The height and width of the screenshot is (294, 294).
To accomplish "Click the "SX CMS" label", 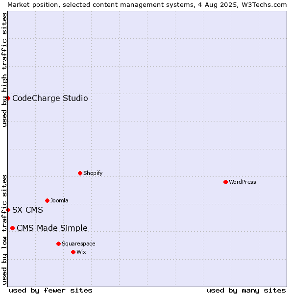I will pos(27,210).
